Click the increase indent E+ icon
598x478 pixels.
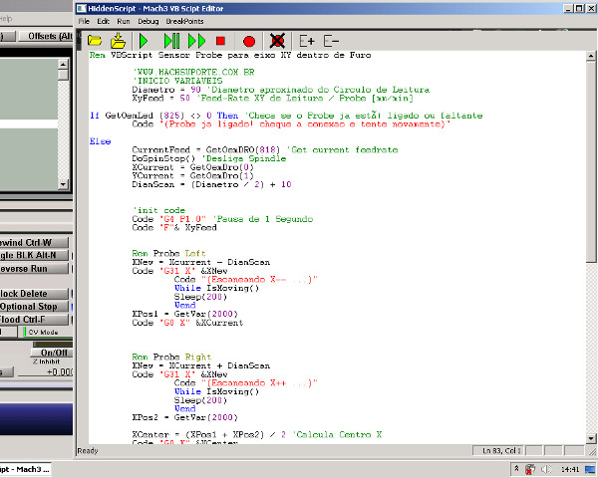307,41
